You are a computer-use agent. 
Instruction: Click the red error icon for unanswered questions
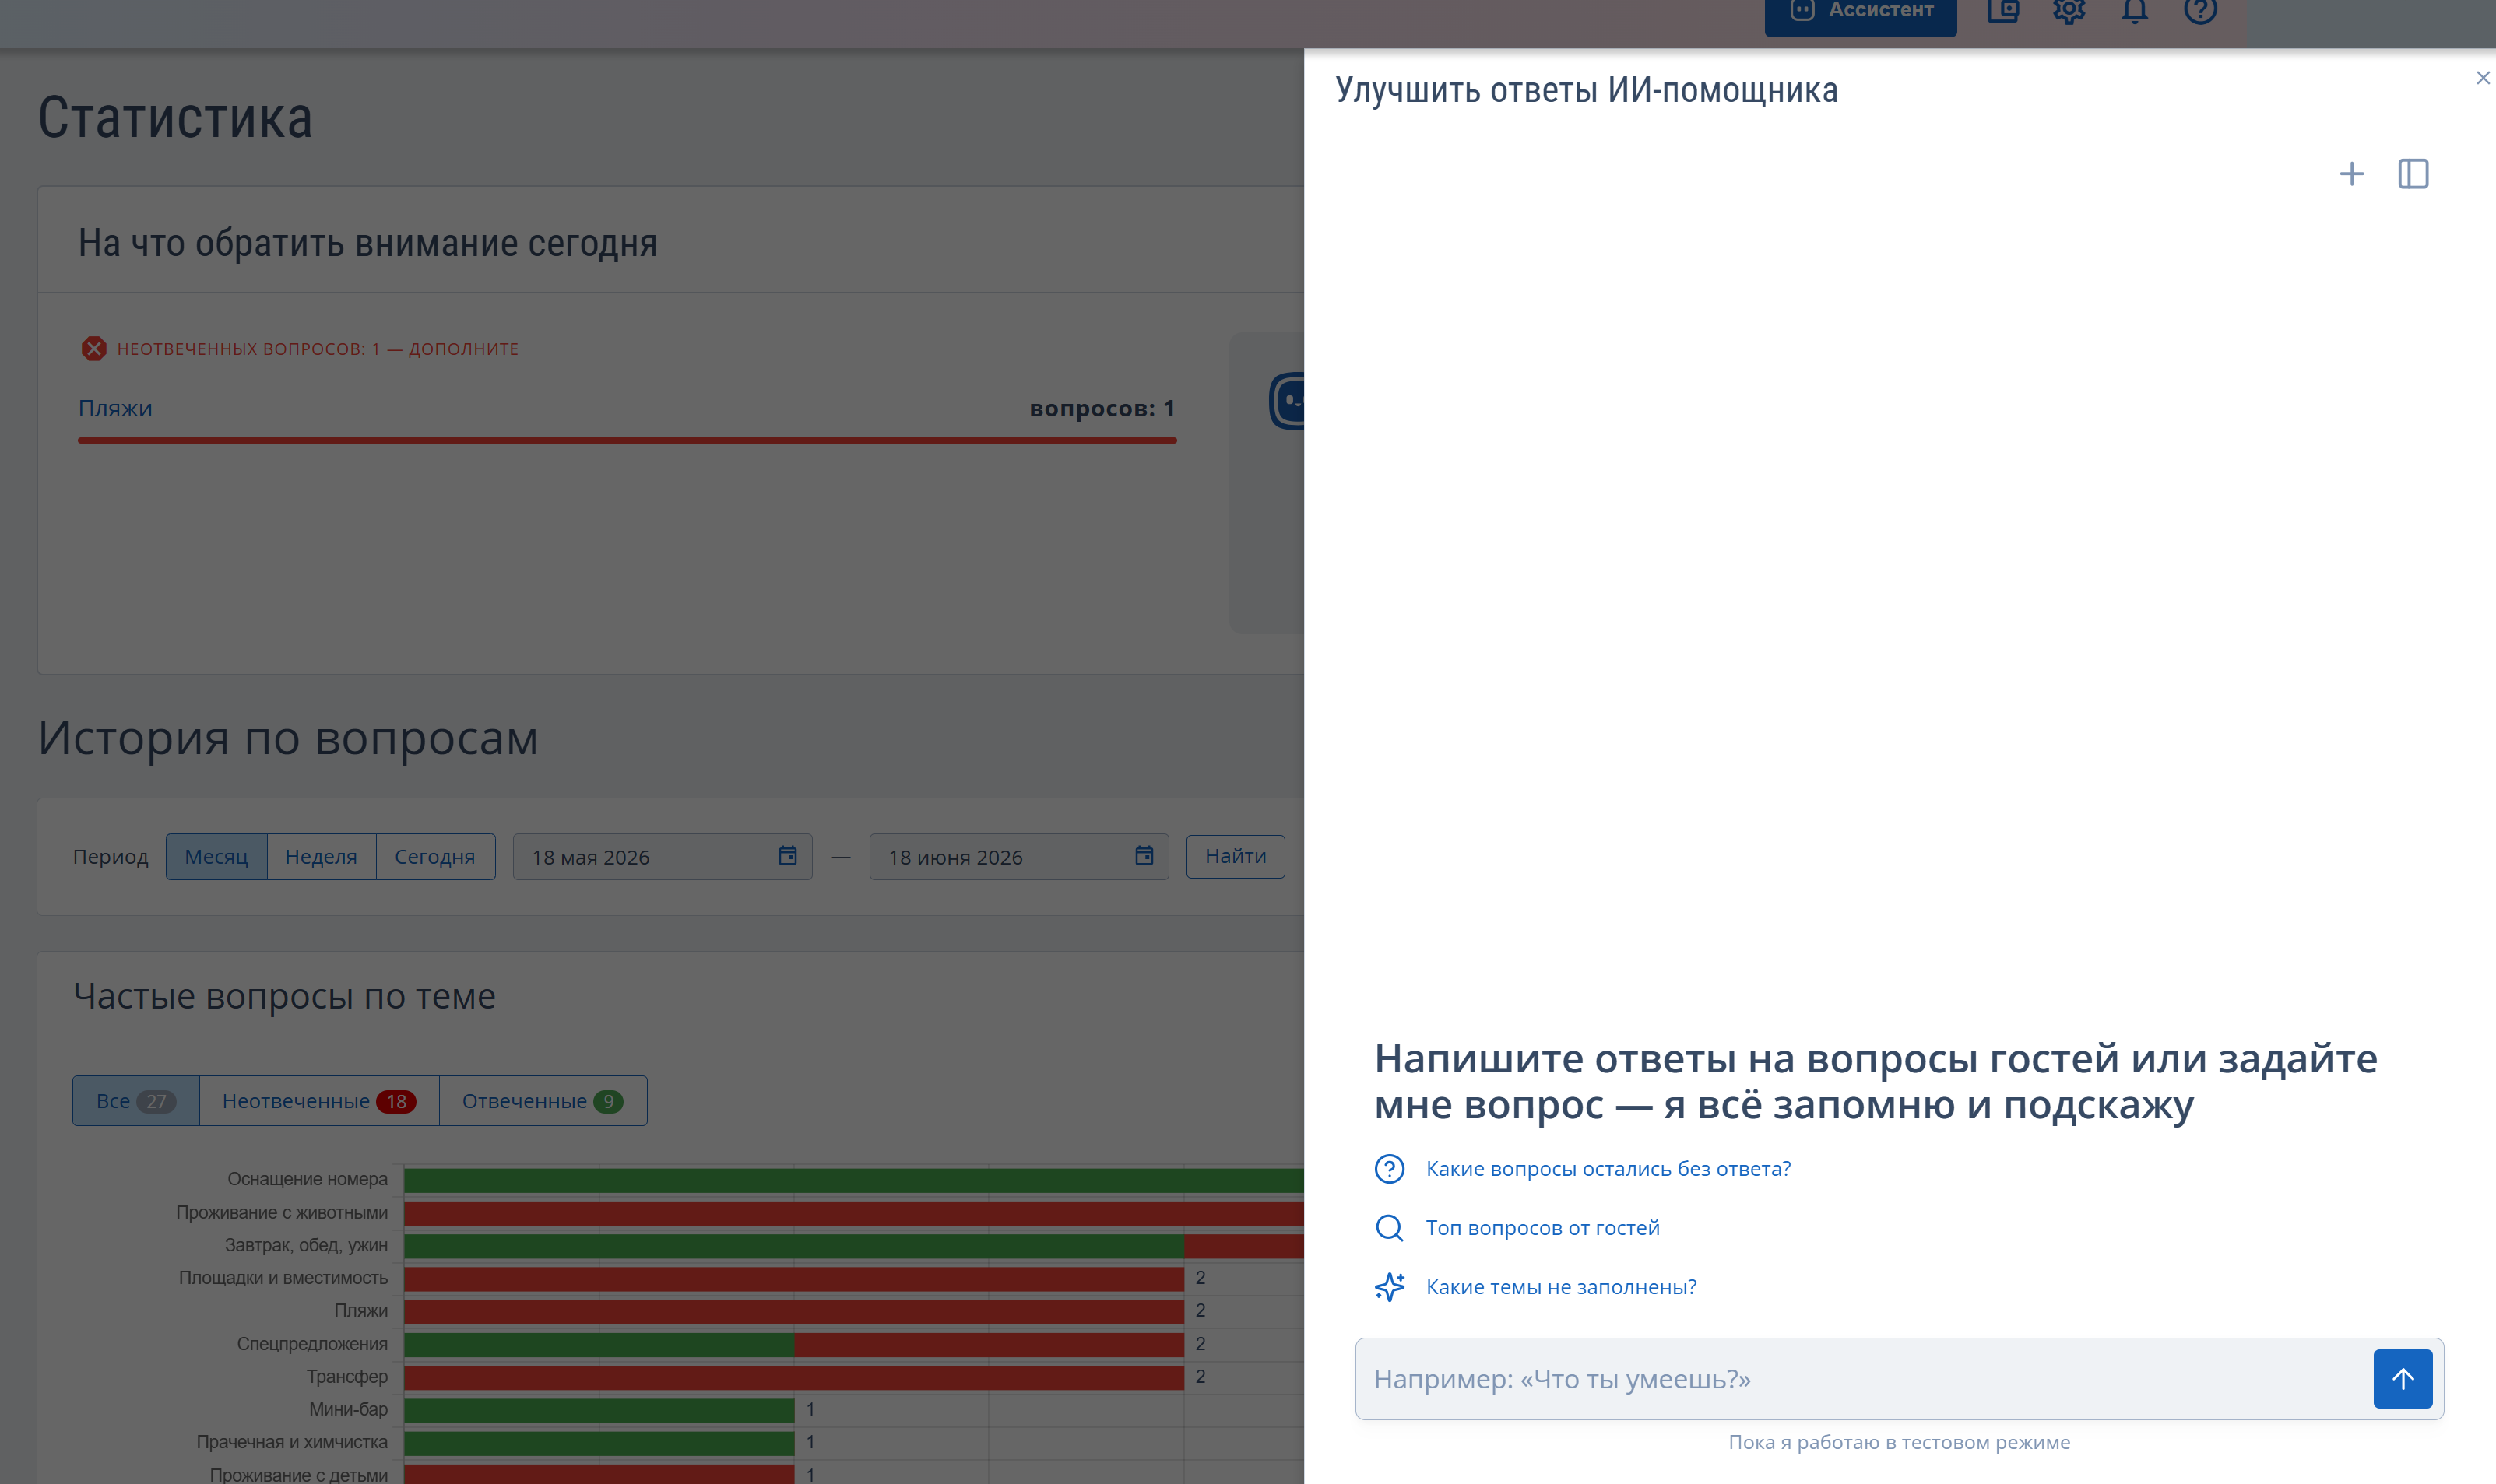point(94,348)
